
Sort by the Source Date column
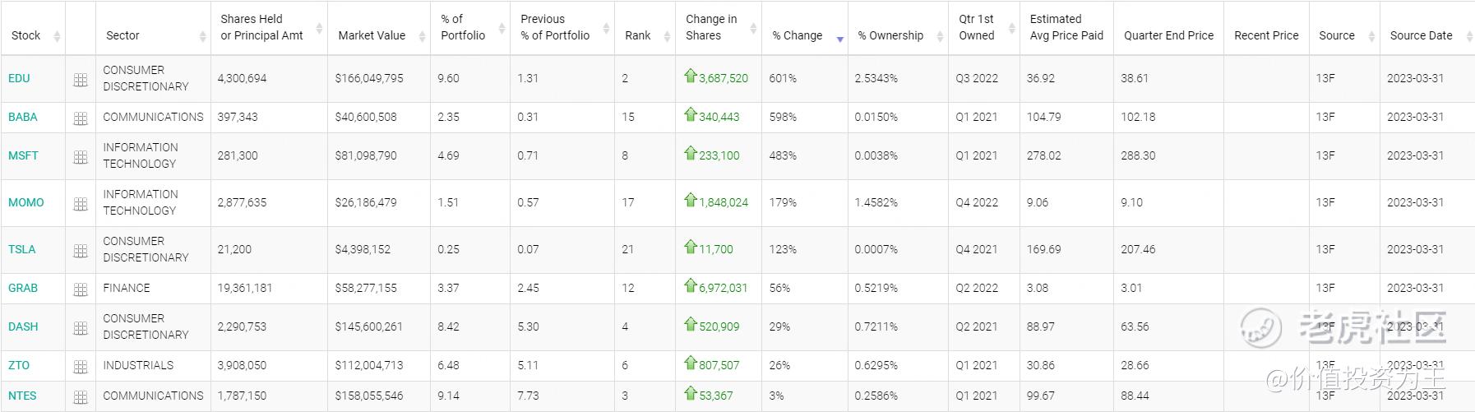pyautogui.click(x=1421, y=35)
